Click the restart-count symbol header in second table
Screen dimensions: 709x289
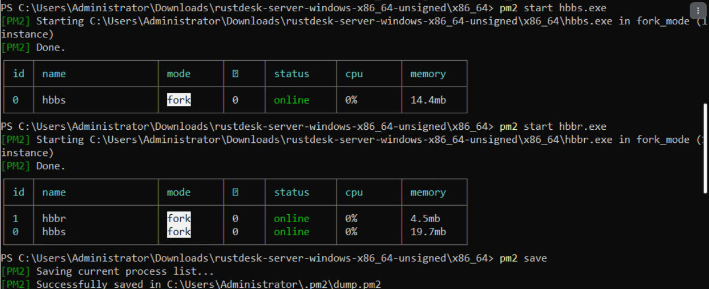(x=235, y=192)
